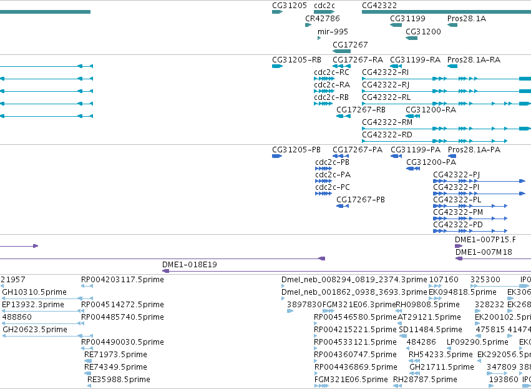The width and height of the screenshot is (531, 389).
Task: Click transcript label CG42322-RM
Action: pyautogui.click(x=387, y=122)
